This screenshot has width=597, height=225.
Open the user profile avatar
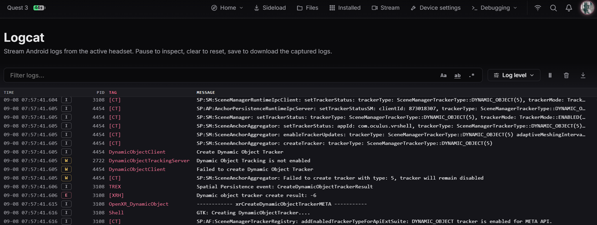587,7
